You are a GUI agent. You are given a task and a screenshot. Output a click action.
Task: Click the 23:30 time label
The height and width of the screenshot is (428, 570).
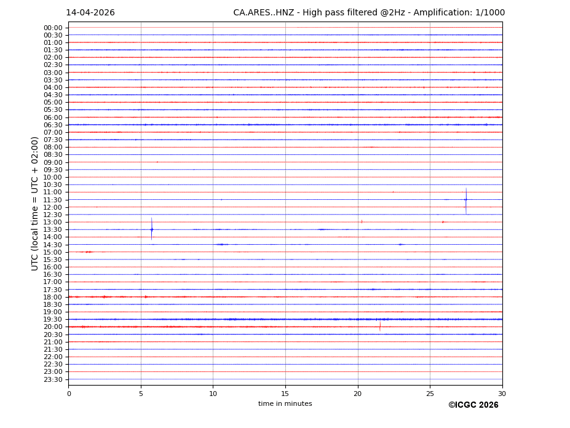coord(53,379)
